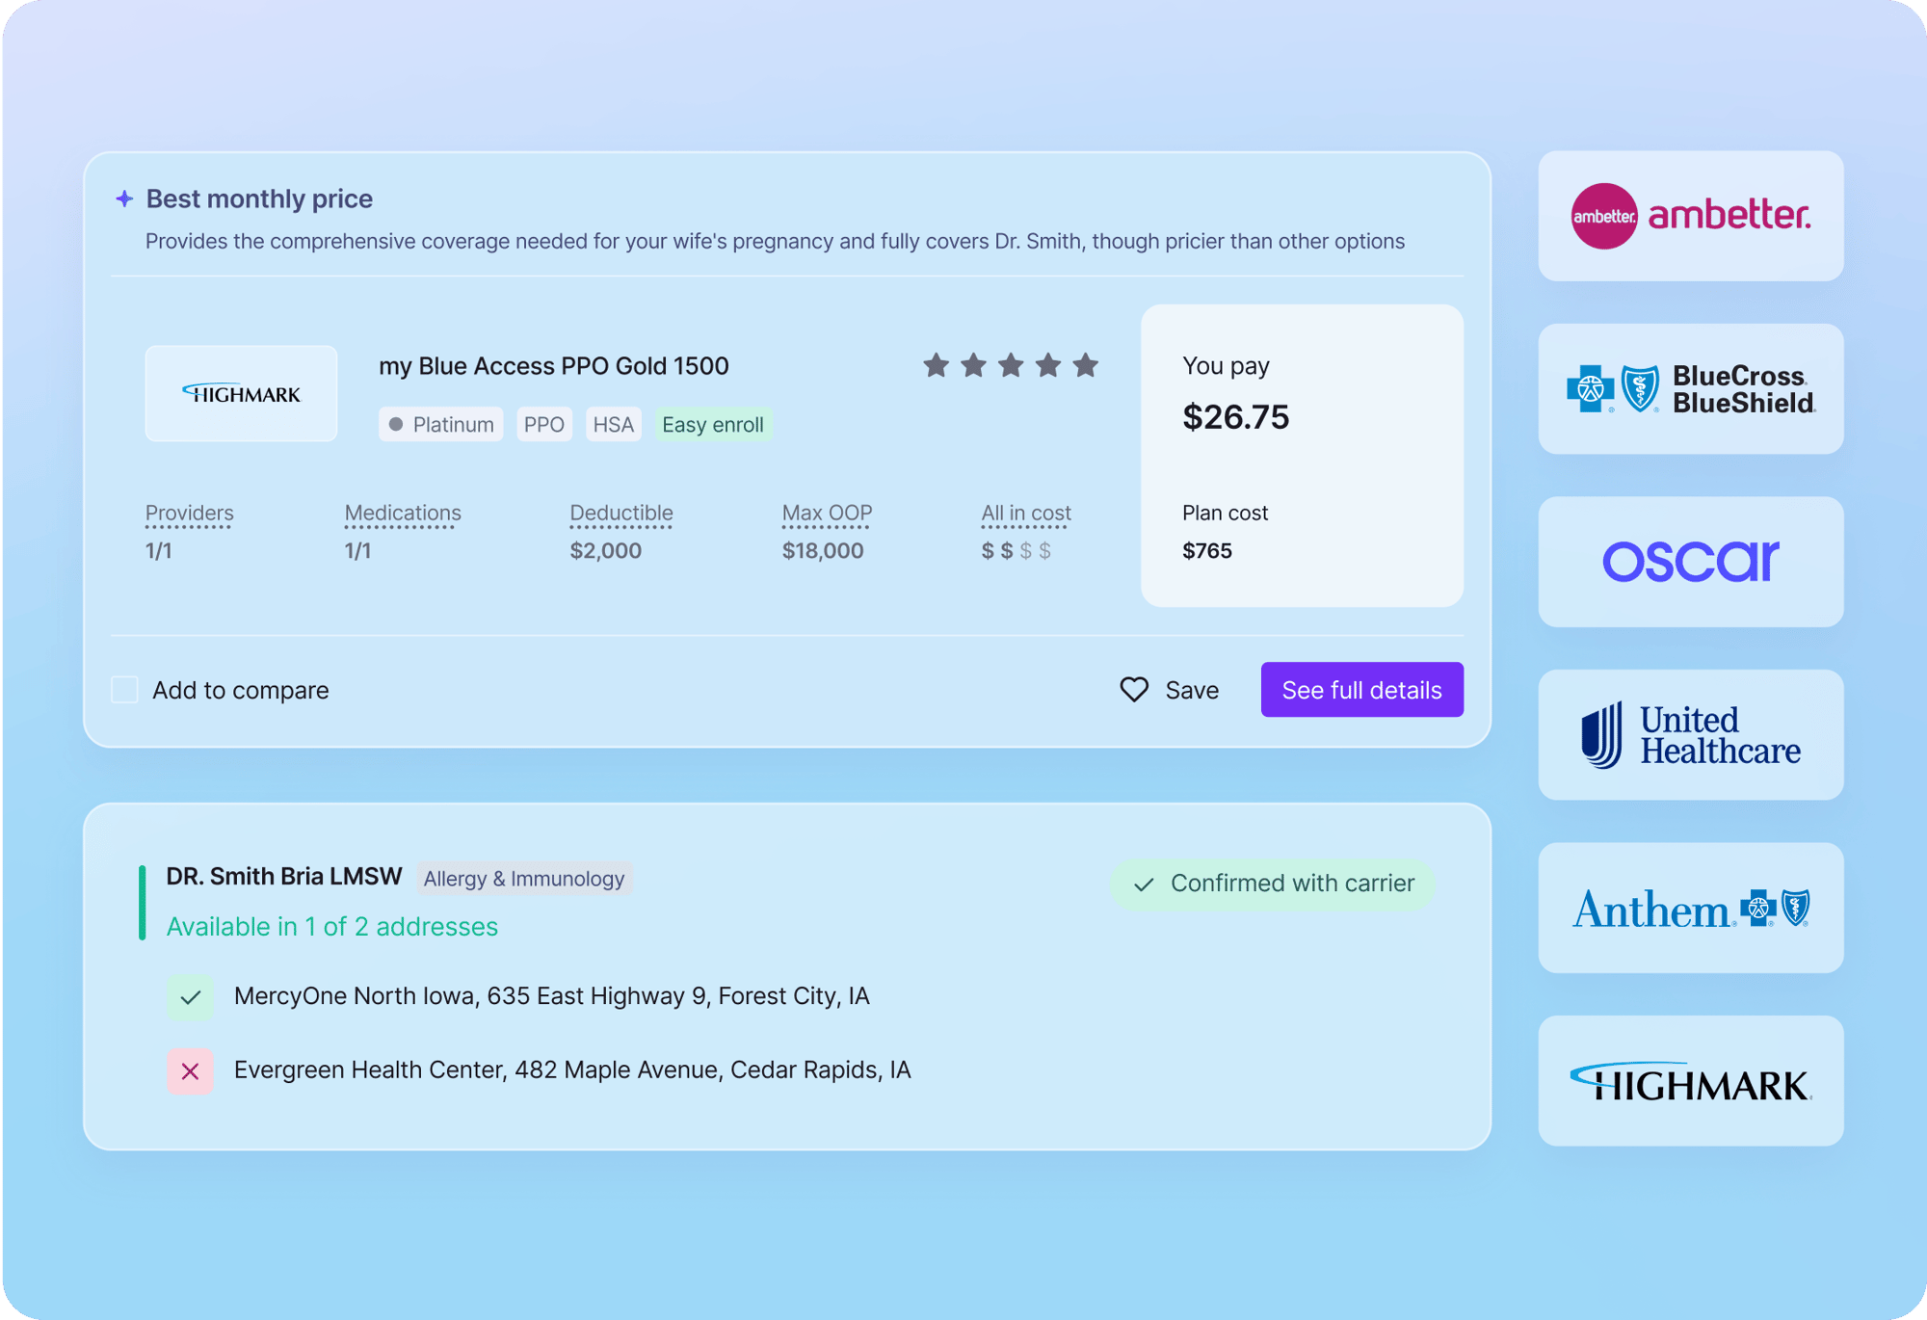Click the second rating star
The height and width of the screenshot is (1320, 1927).
click(973, 365)
